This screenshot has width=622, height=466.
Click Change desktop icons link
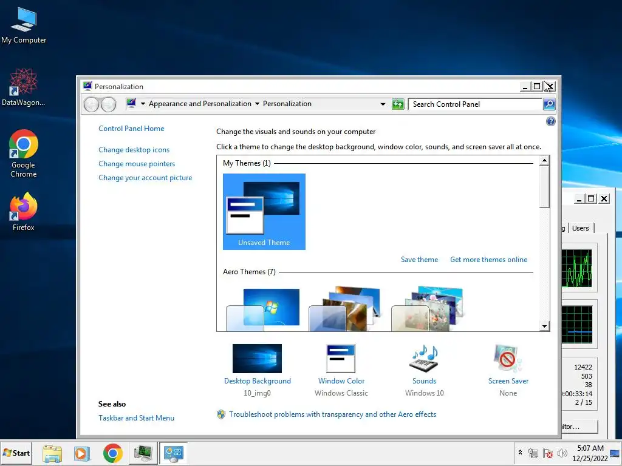pyautogui.click(x=134, y=150)
